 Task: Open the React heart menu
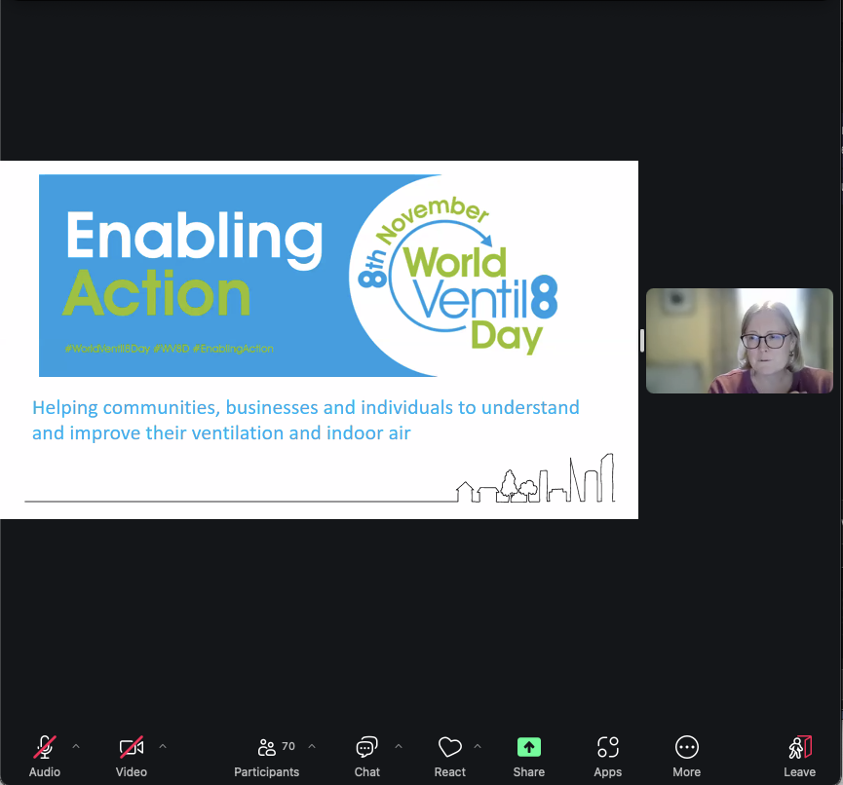pyautogui.click(x=450, y=757)
